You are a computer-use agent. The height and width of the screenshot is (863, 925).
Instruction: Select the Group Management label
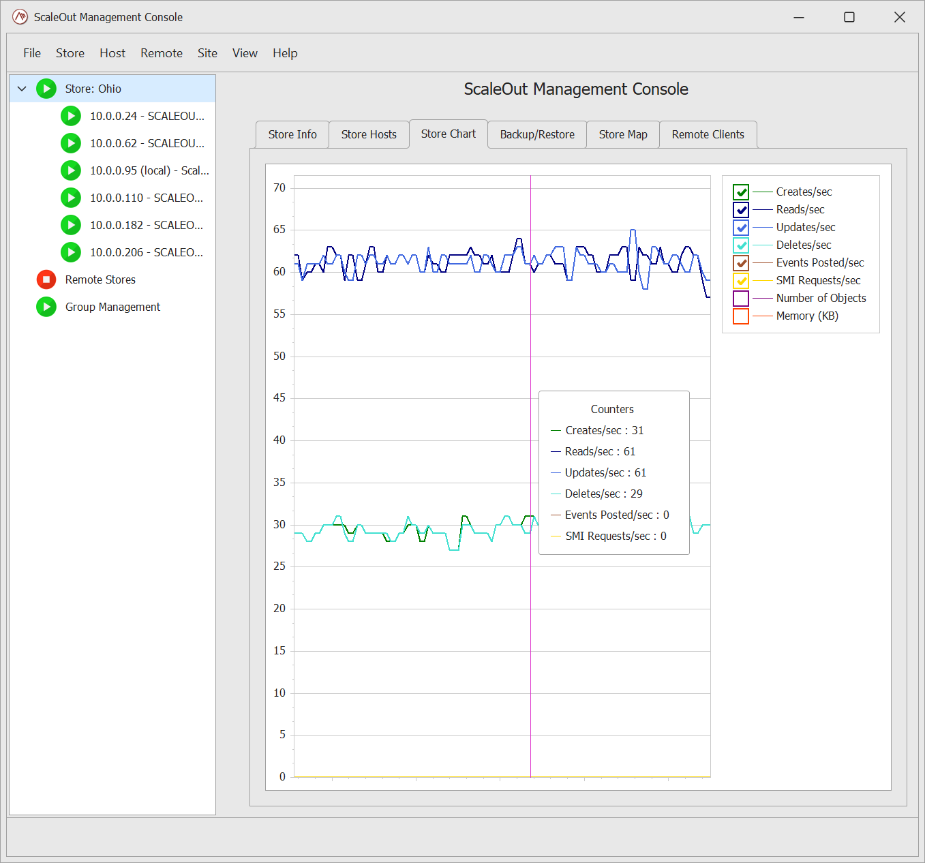click(112, 307)
